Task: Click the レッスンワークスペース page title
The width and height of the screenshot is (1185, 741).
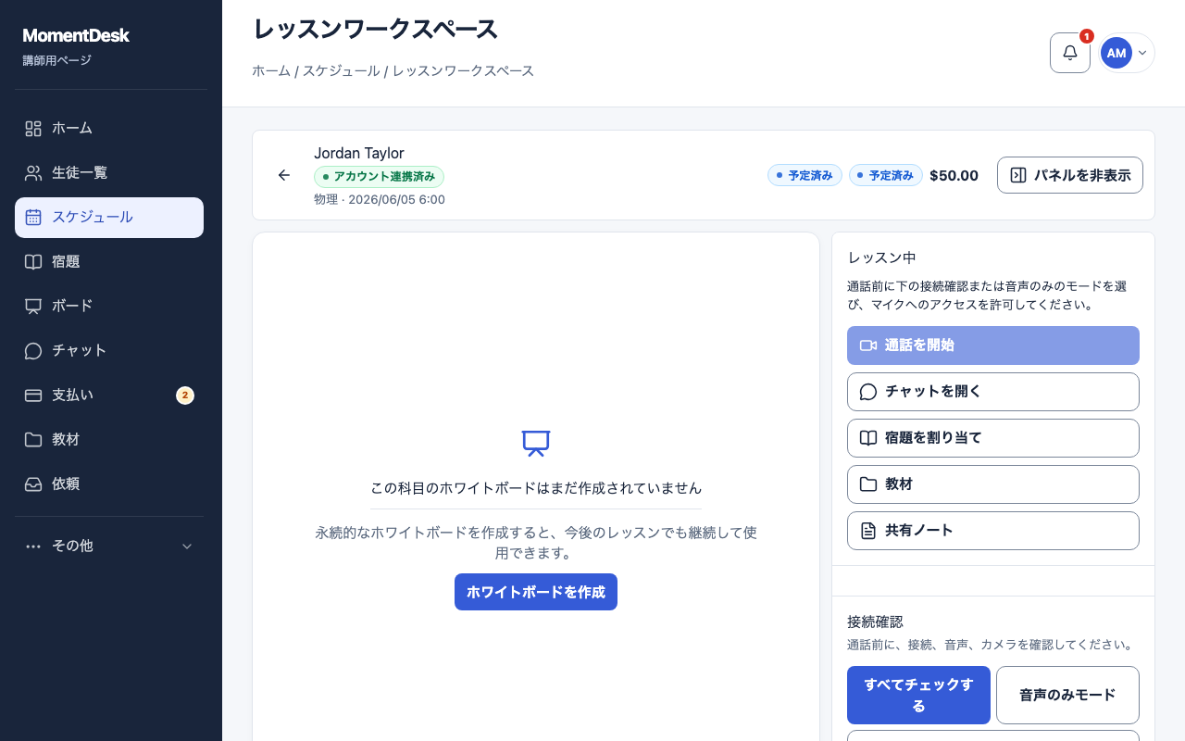Action: point(376,30)
